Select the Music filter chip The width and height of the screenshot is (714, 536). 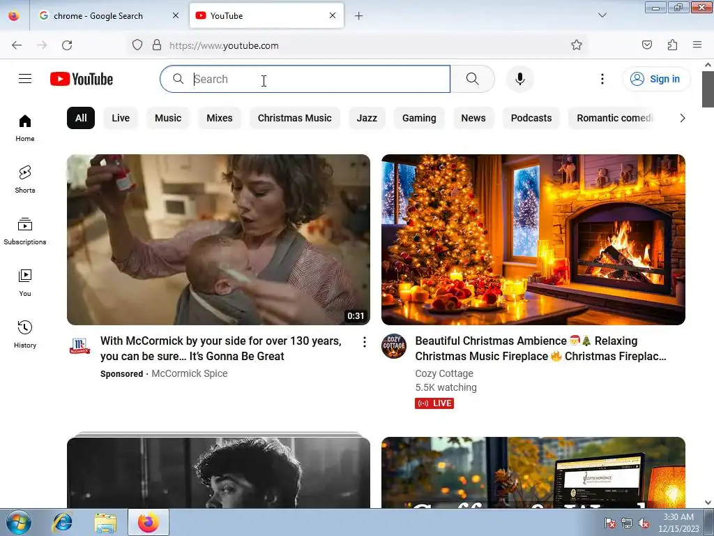[168, 118]
